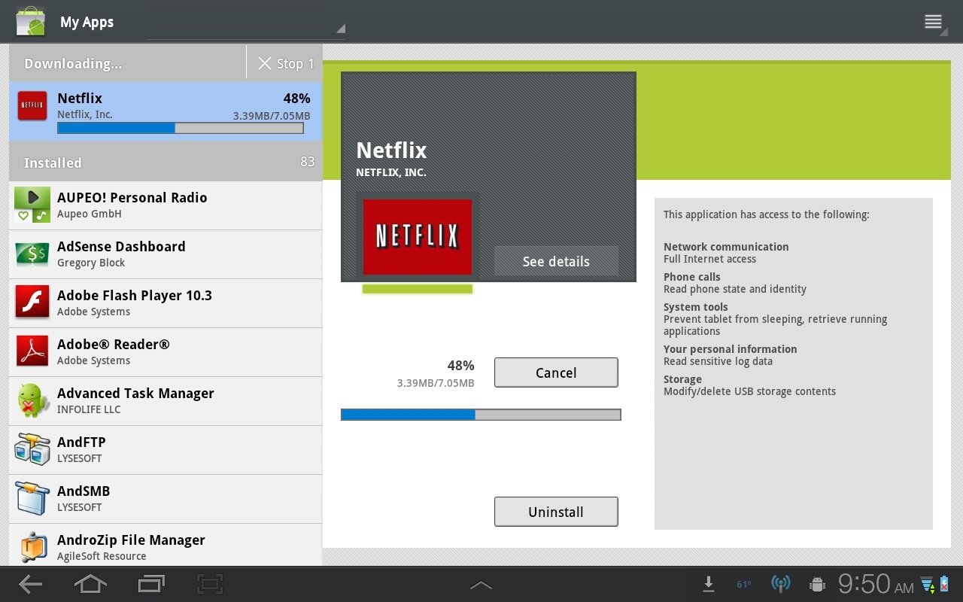Image resolution: width=963 pixels, height=602 pixels.
Task: Click See details for Netflix
Action: pos(556,261)
